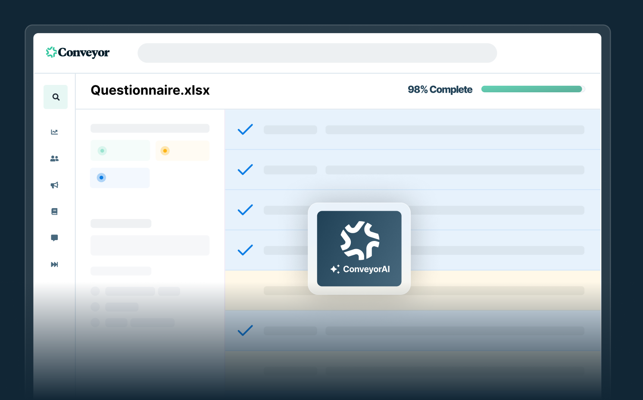This screenshot has width=643, height=400.
Task: Click the Conveyor logo
Action: [x=78, y=53]
